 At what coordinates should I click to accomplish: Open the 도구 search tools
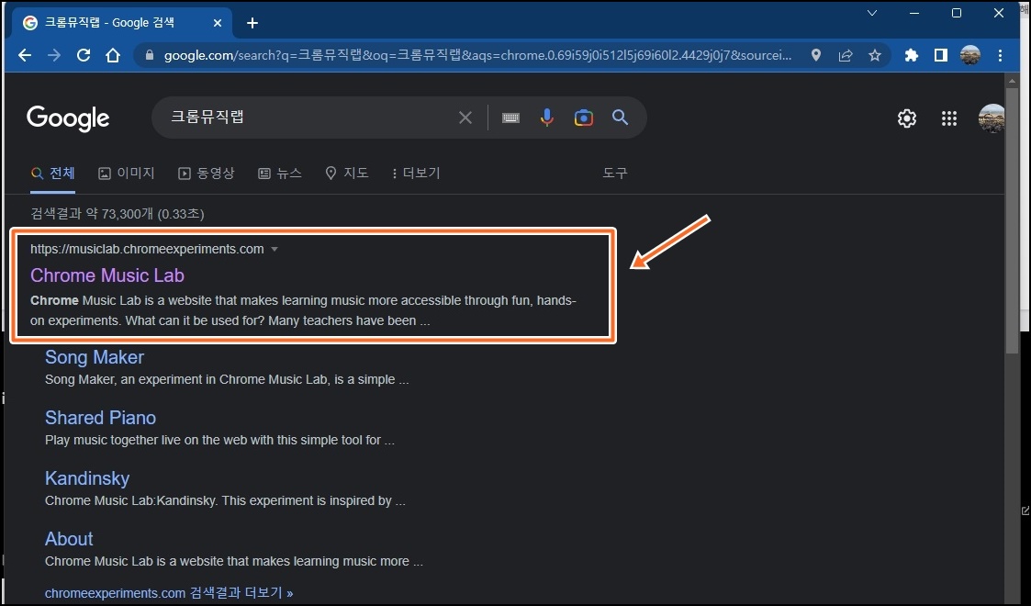point(615,174)
